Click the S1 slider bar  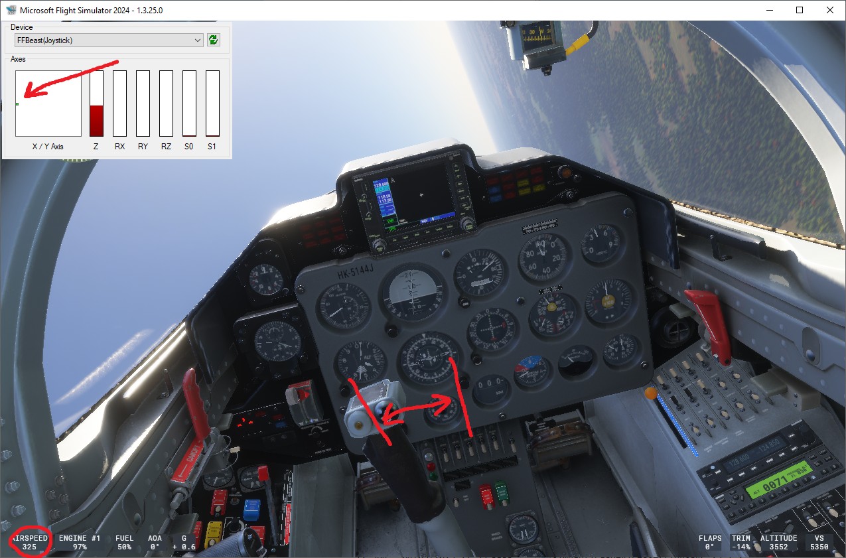pos(212,104)
